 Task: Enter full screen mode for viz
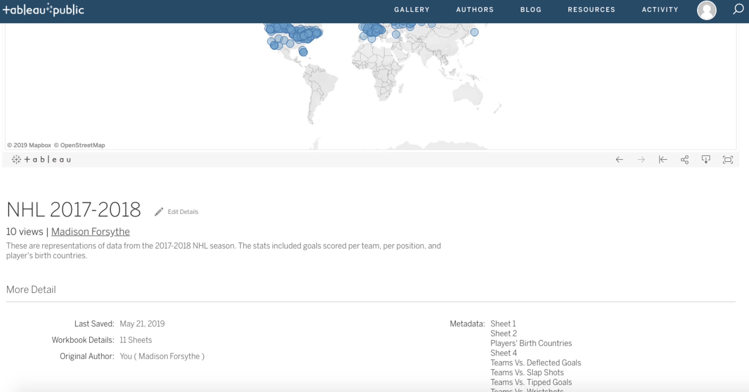(727, 160)
